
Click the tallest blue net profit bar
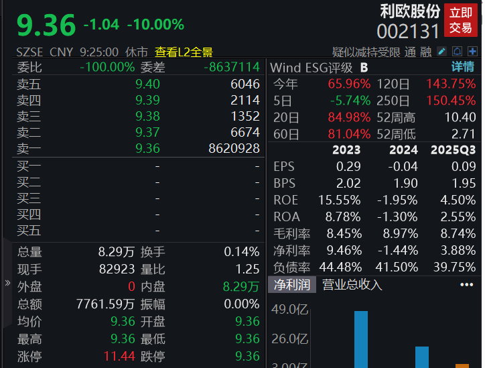(x=361, y=339)
